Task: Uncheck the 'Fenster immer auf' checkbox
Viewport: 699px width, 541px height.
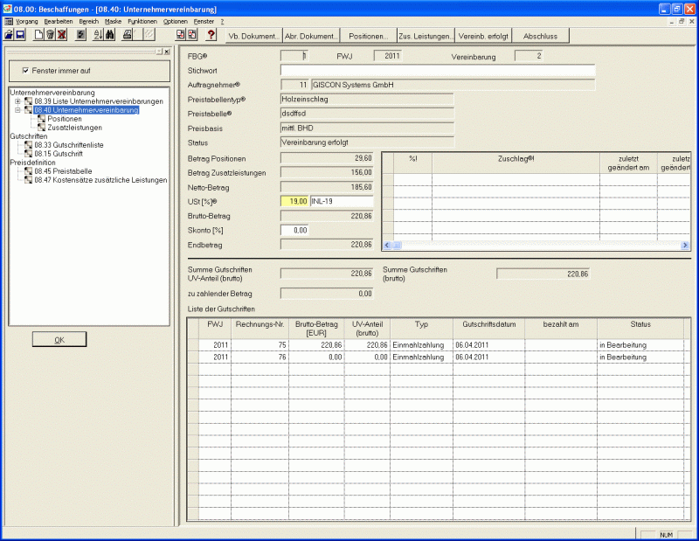Action: tap(25, 70)
